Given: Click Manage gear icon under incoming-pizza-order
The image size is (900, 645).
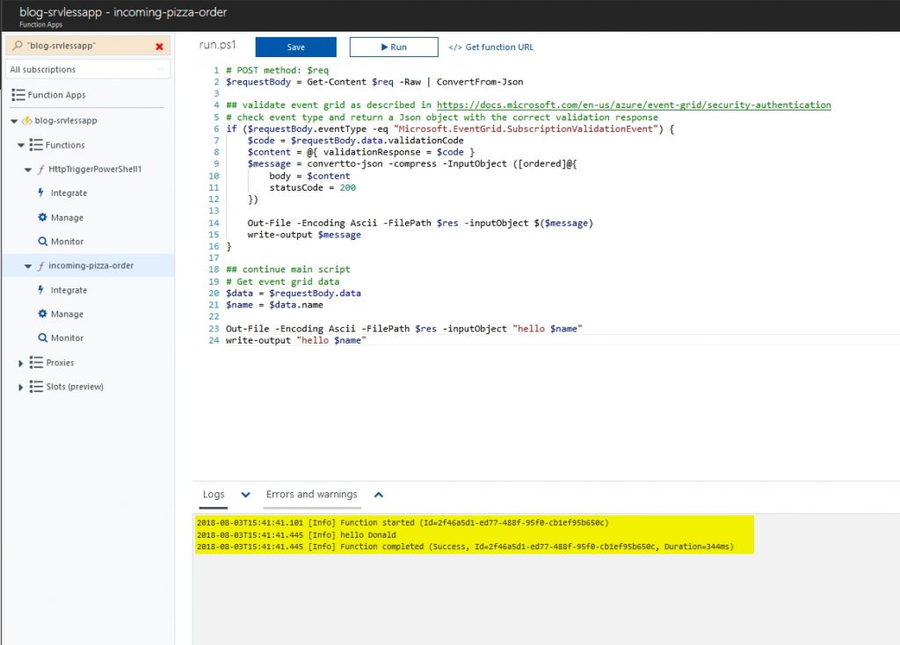Looking at the screenshot, I should tap(42, 314).
